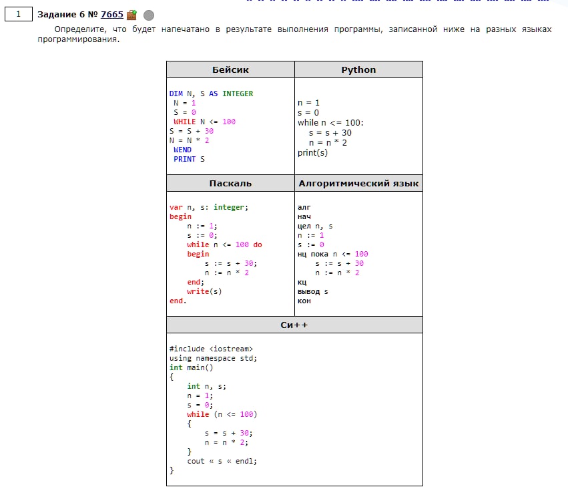Click "var n, s: integer;" Pascal declaration
Screen dimensions: 568x499
(x=208, y=207)
